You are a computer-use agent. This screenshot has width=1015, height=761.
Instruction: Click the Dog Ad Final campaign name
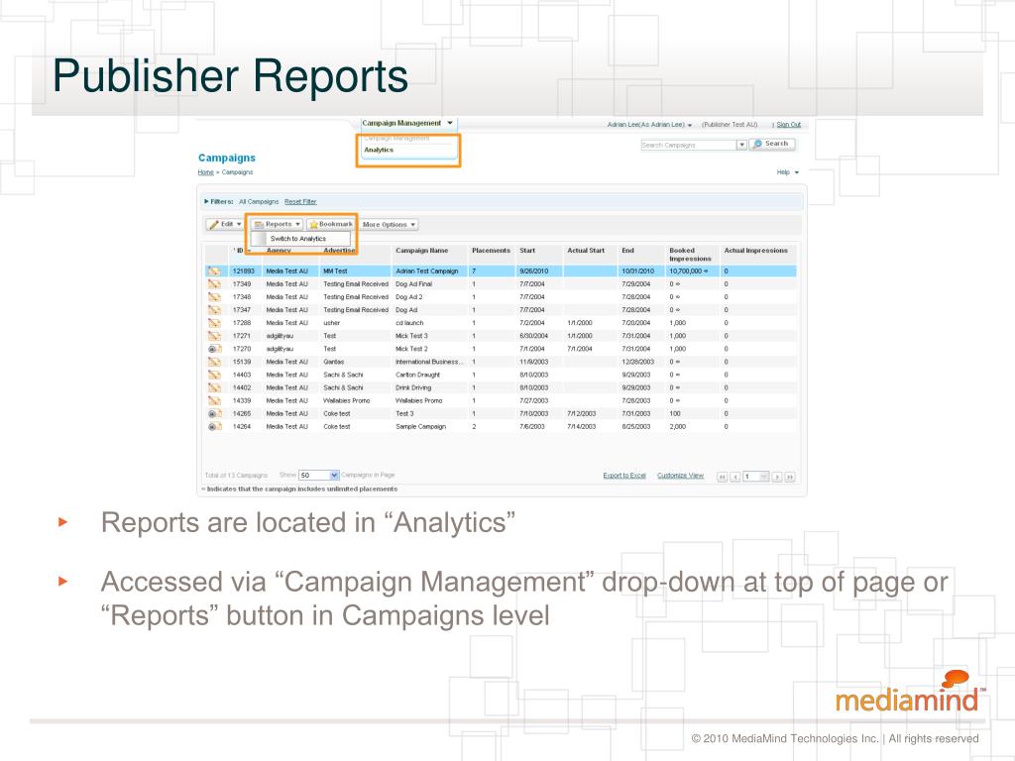413,284
